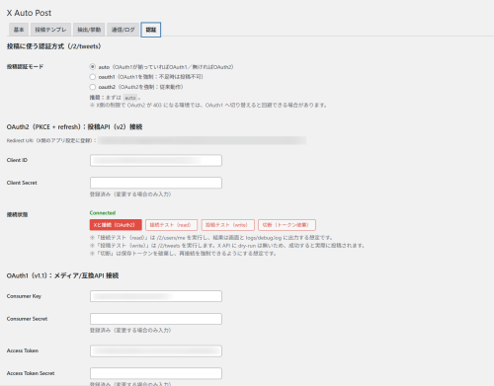This screenshot has height=386, width=494.
Task: Click the note about /2/users/me test
Action: (211, 238)
